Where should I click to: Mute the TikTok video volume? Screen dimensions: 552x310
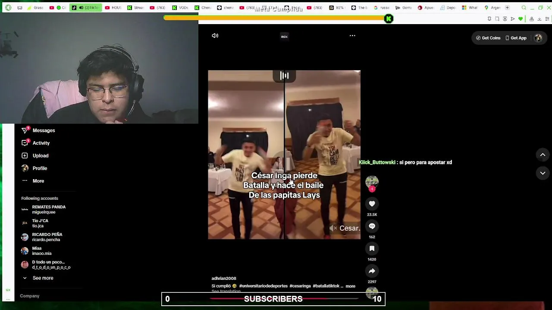click(215, 36)
